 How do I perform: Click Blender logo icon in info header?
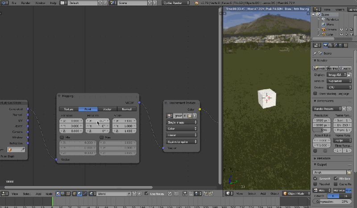point(196,3)
